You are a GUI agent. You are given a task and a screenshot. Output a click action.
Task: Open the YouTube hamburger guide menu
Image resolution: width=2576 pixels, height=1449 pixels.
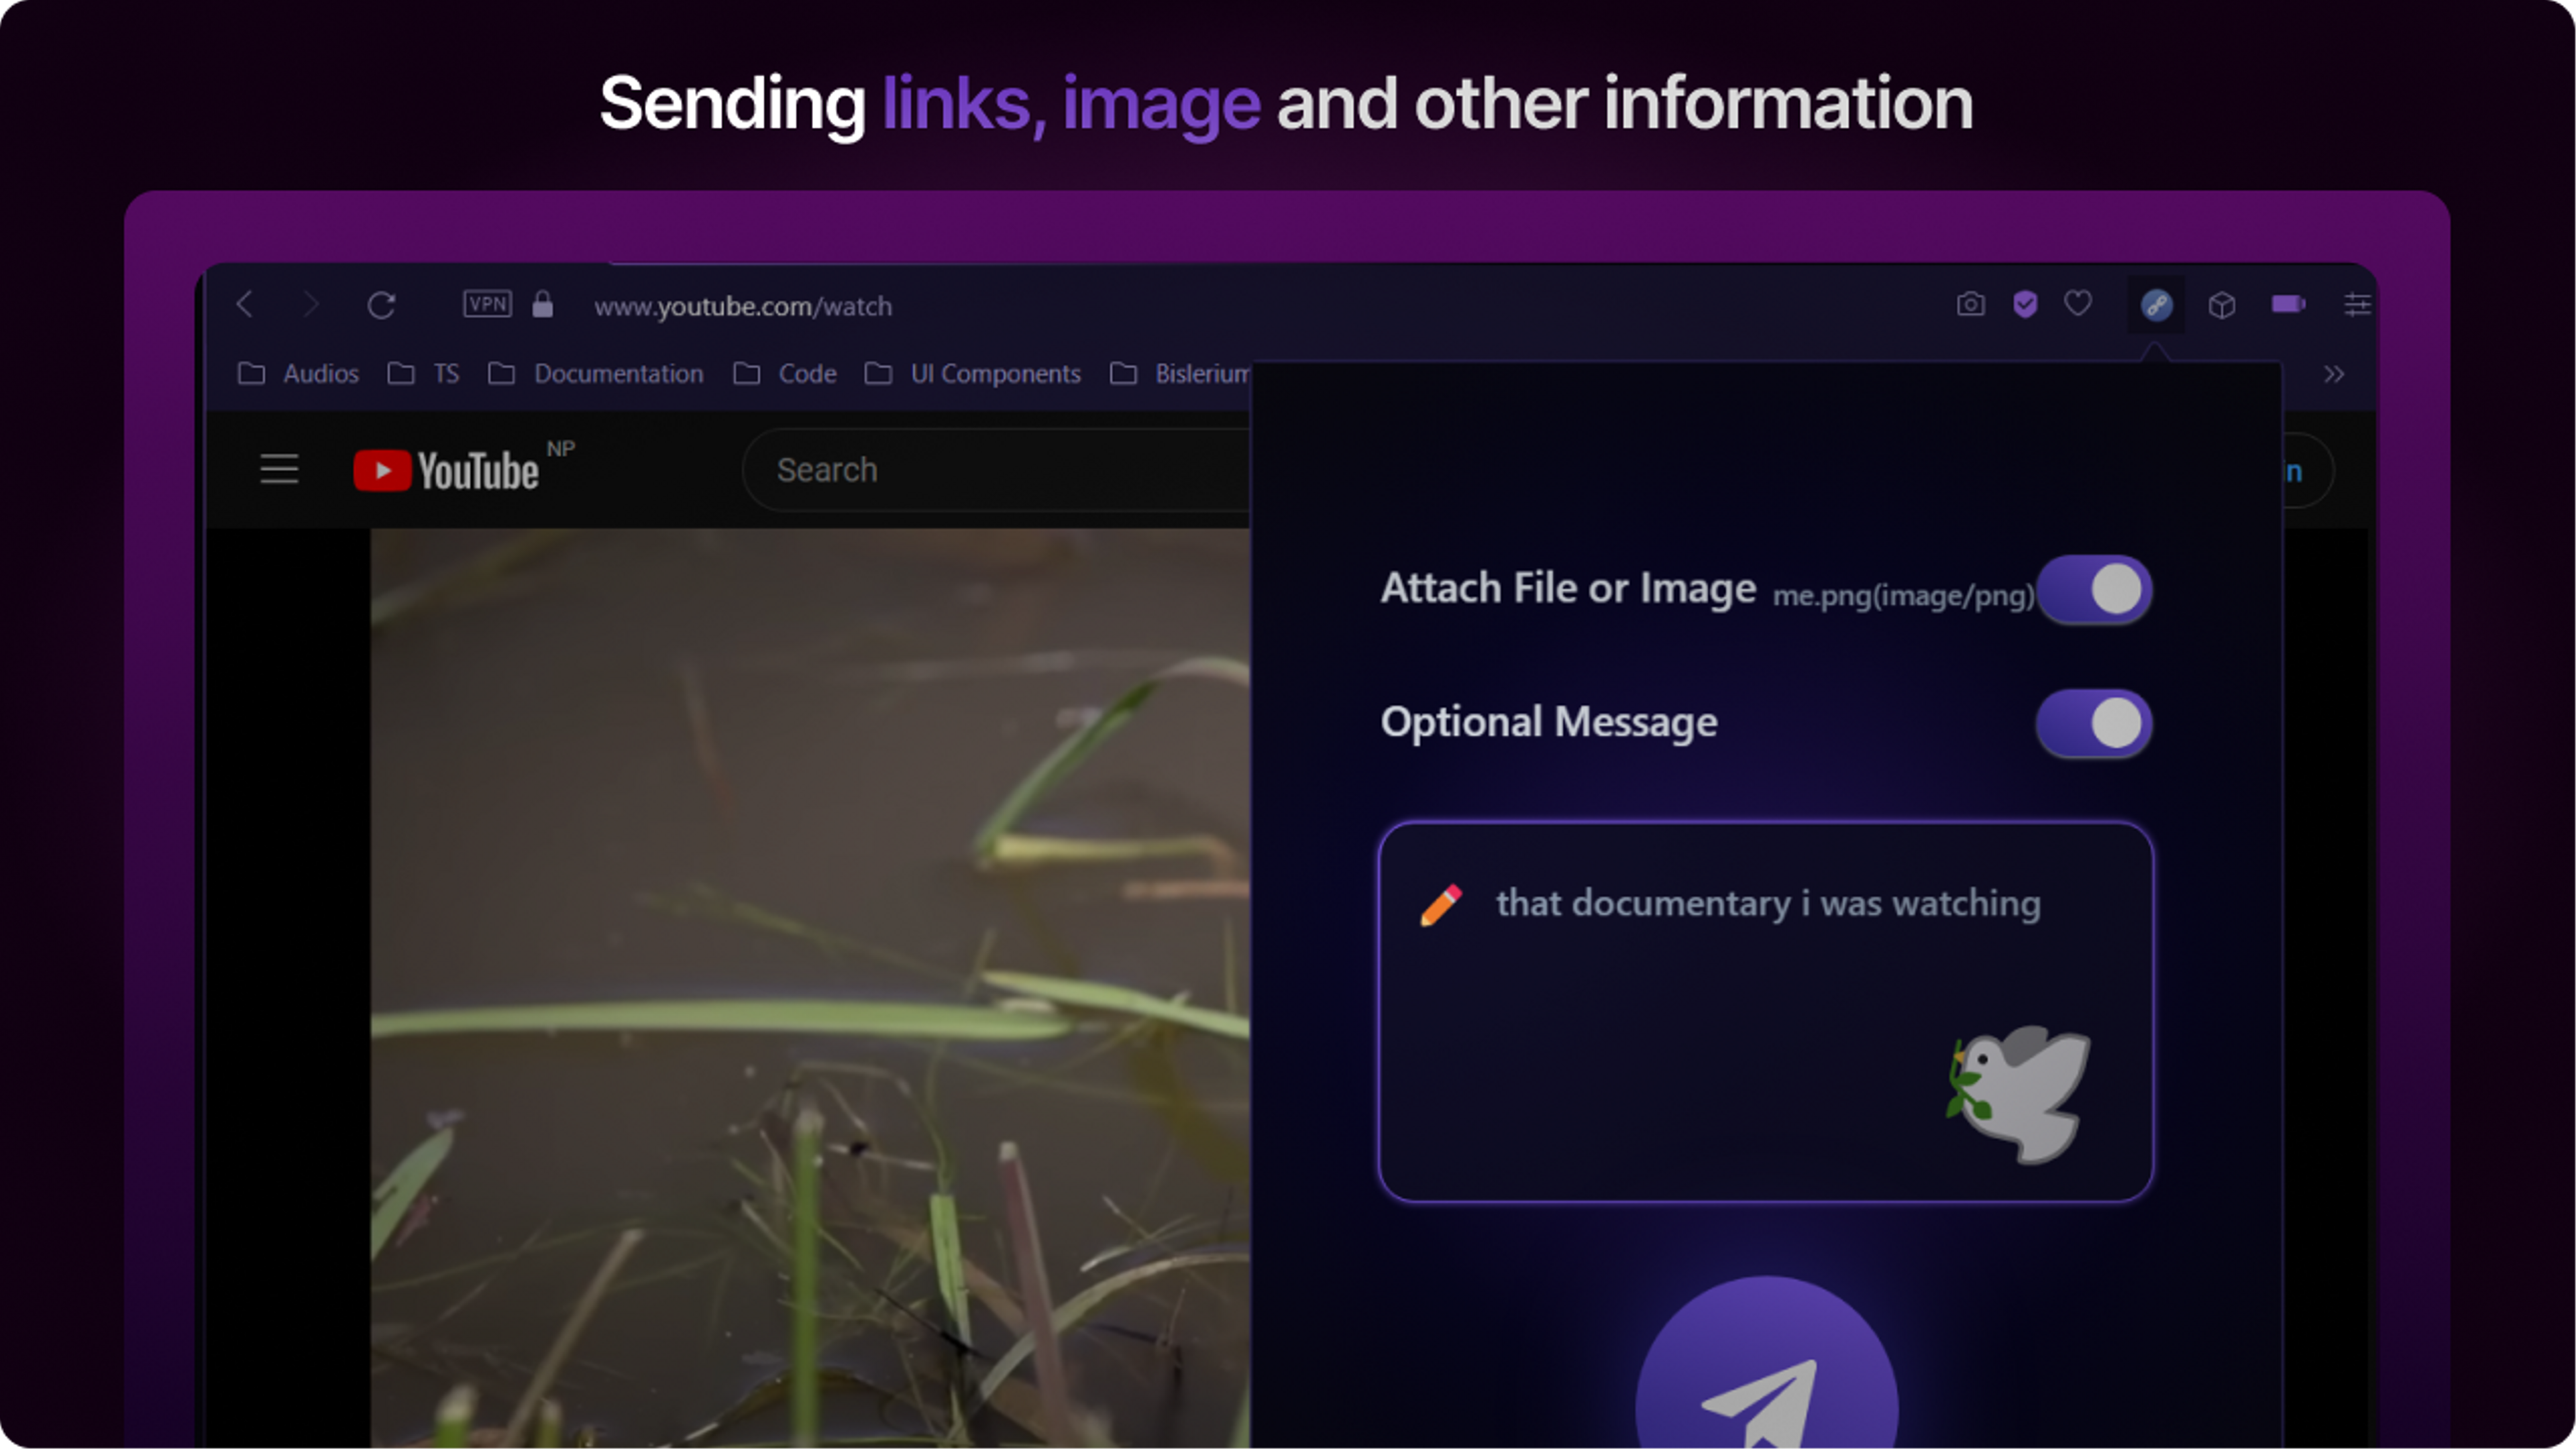click(279, 469)
